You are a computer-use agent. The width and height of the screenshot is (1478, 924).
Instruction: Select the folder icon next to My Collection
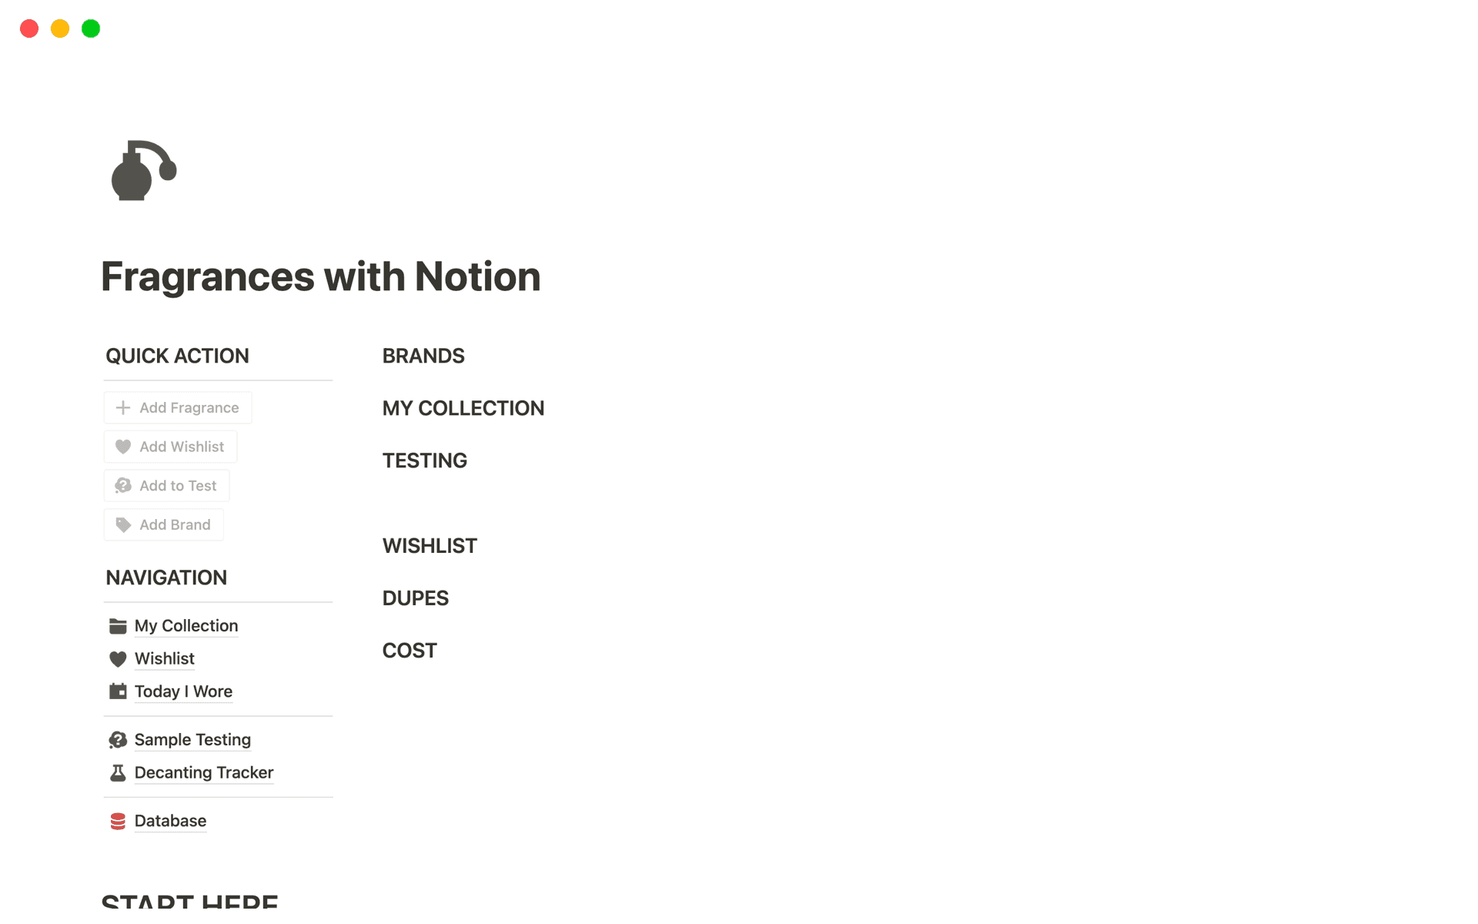click(118, 626)
